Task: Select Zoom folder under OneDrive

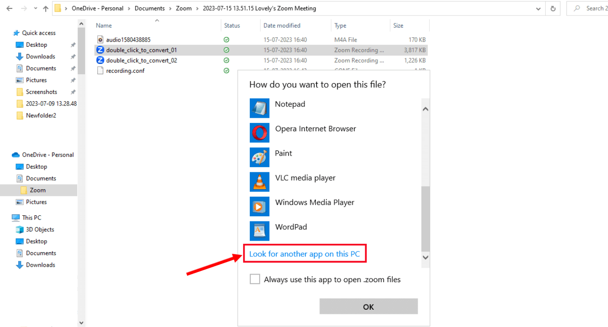Action: (x=39, y=190)
